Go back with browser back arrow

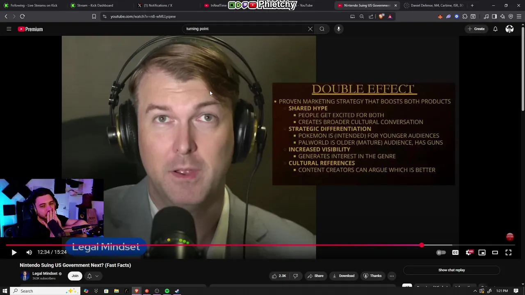tap(6, 16)
